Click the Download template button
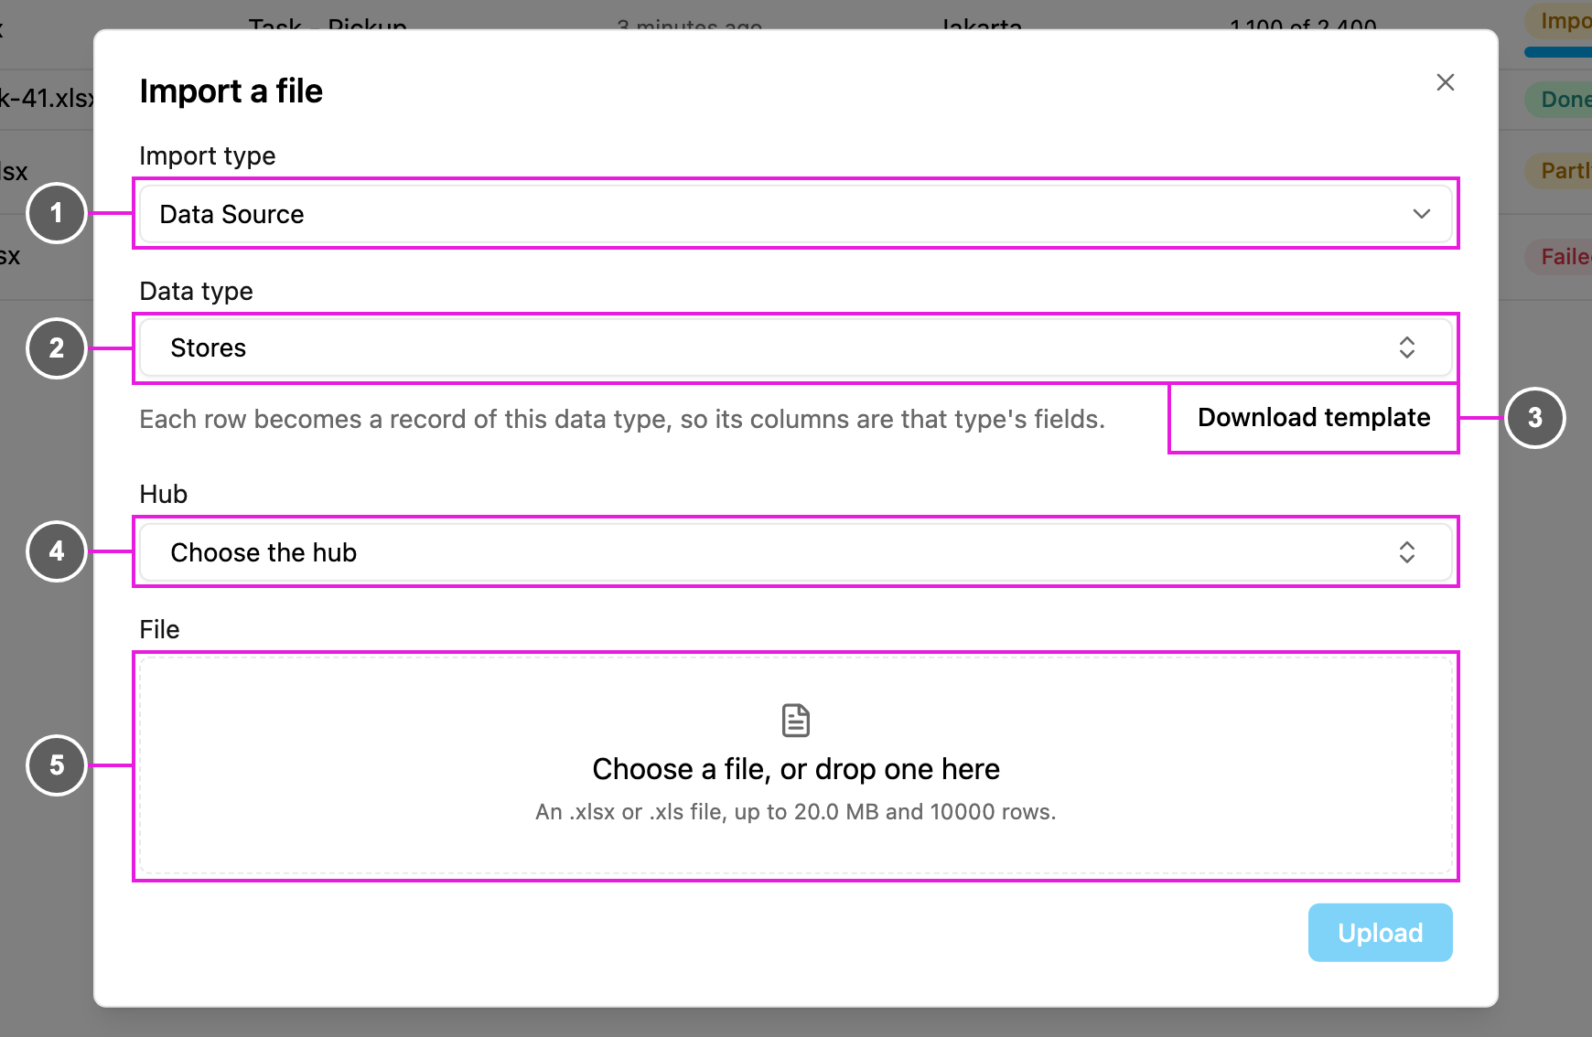1592x1037 pixels. point(1314,418)
